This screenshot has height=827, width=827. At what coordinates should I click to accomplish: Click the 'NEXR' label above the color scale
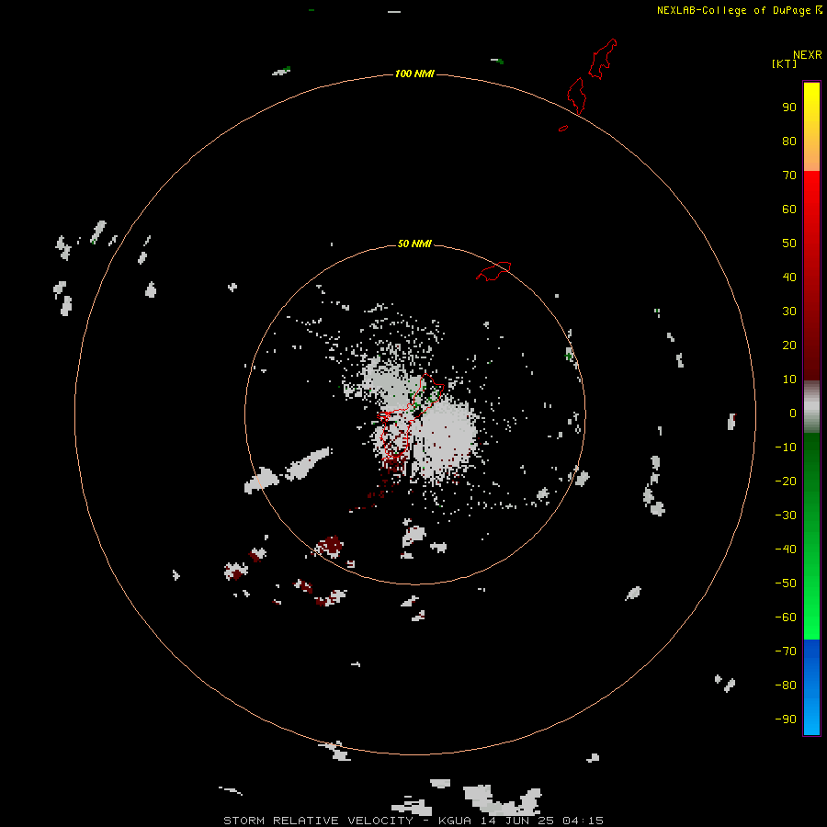pos(808,55)
